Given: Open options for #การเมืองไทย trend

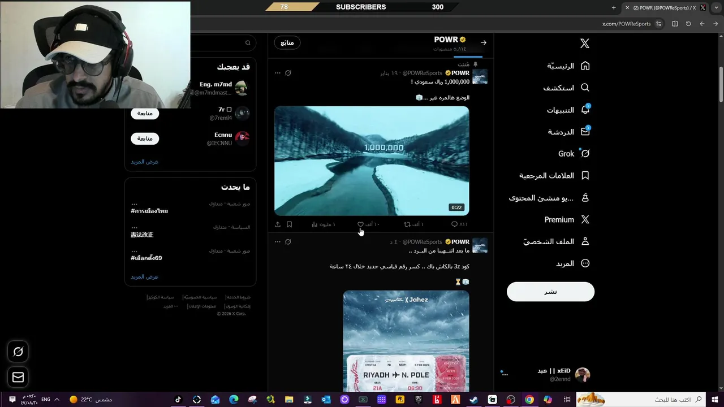Looking at the screenshot, I should pyautogui.click(x=134, y=203).
